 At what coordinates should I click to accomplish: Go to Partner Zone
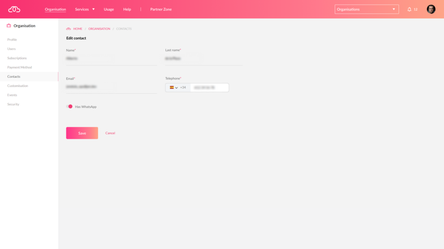point(161,9)
